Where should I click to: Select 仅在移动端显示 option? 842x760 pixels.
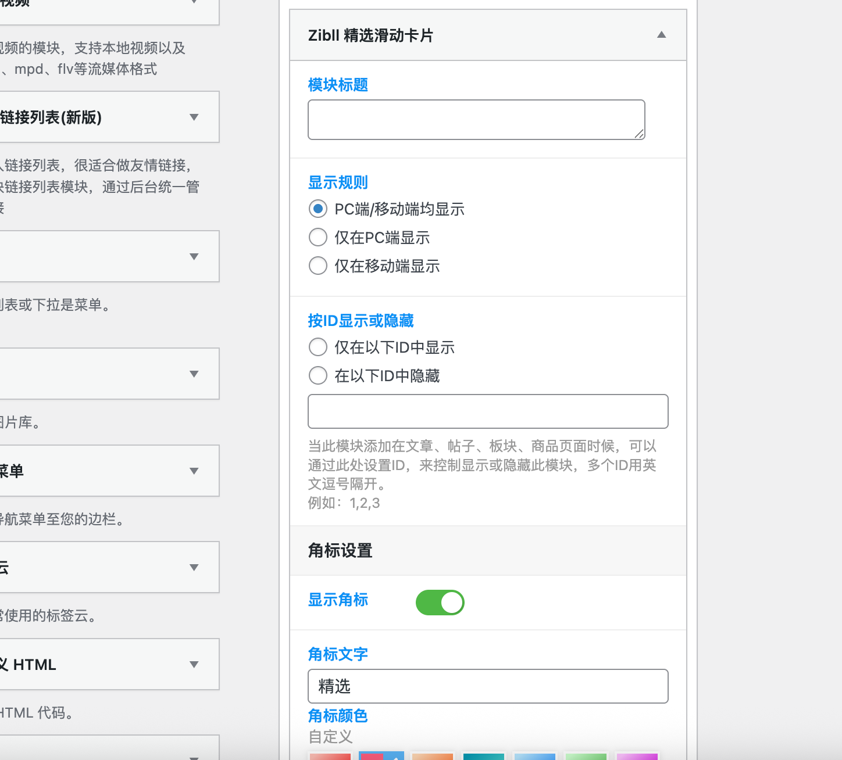pyautogui.click(x=318, y=266)
